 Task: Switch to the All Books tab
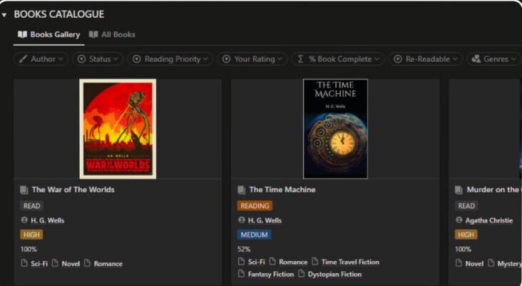point(112,34)
